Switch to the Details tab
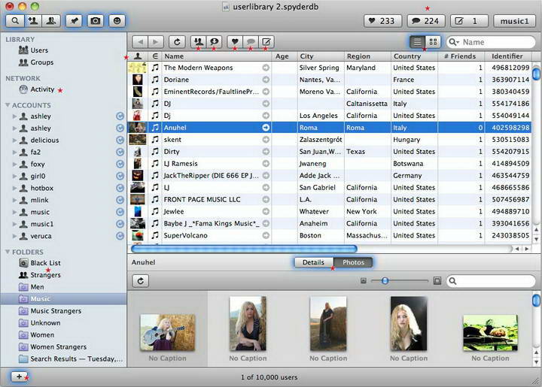This screenshot has height=387, width=542. click(313, 262)
